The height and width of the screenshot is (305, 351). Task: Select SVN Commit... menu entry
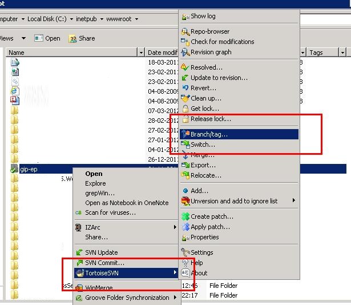104,263
